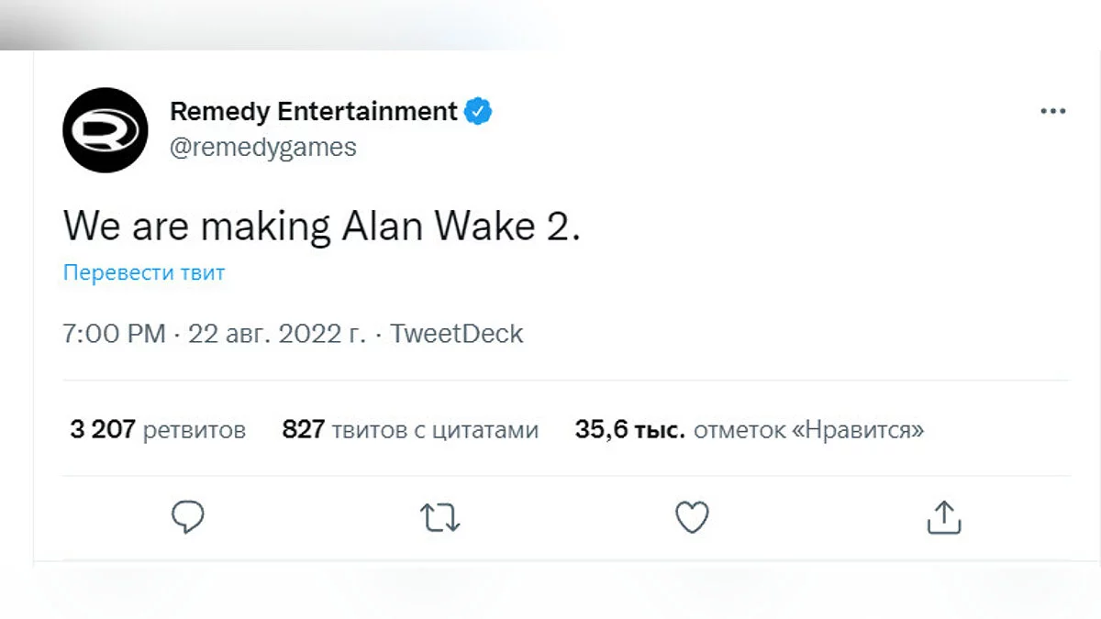
Task: Click the reply speech bubble icon
Action: pyautogui.click(x=188, y=518)
